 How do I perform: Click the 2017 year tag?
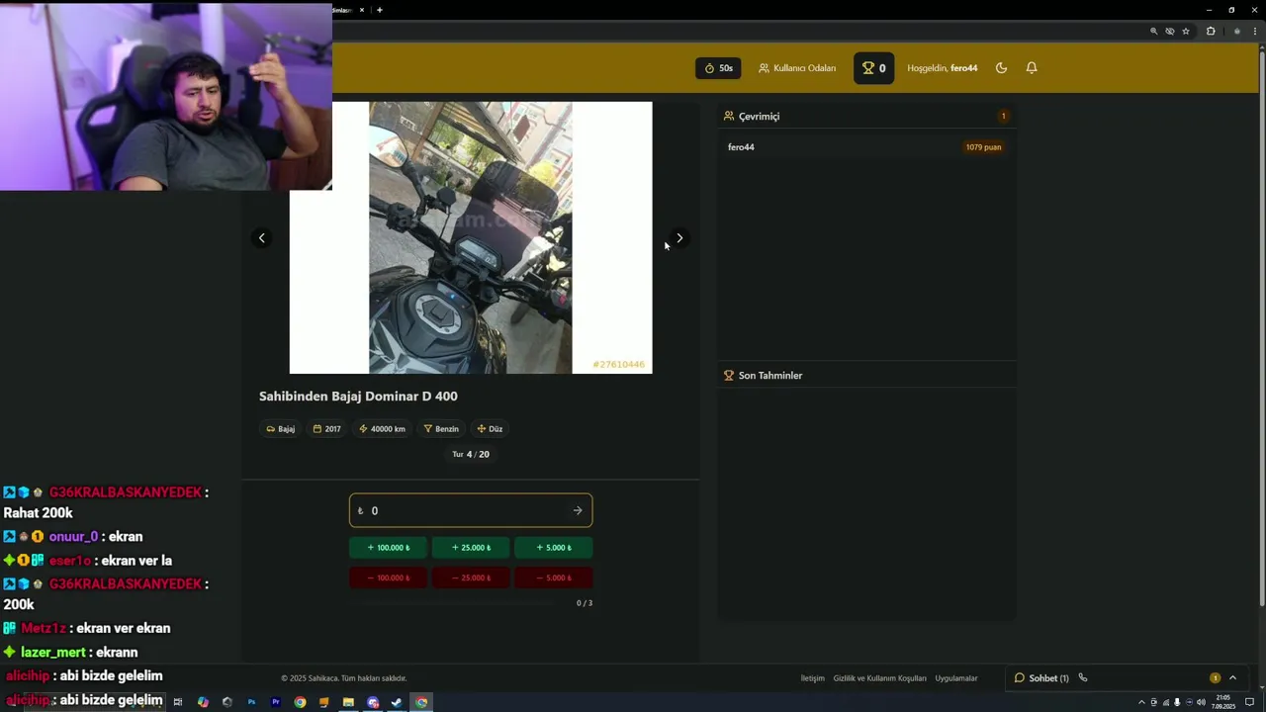326,429
